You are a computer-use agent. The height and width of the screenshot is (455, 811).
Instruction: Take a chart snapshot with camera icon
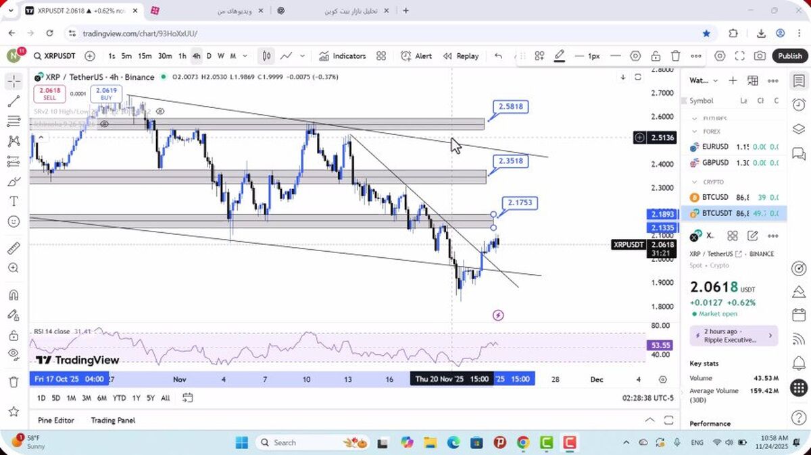(760, 56)
